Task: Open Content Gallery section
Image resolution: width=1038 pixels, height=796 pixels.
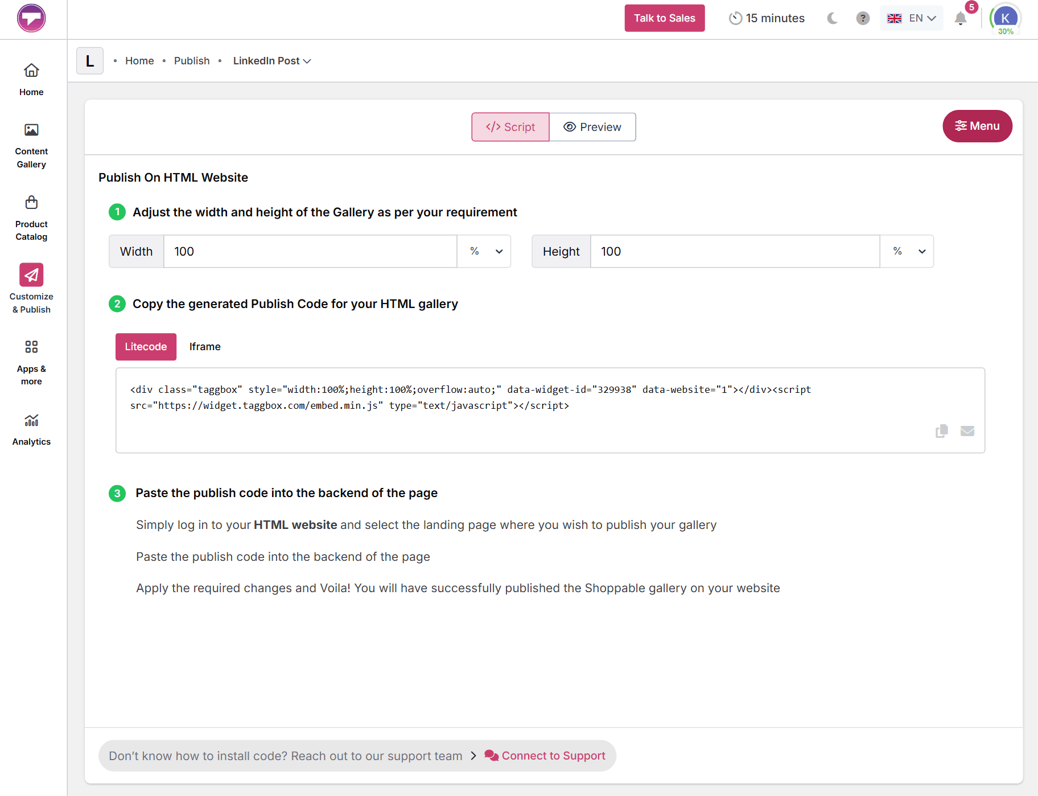Action: point(31,146)
